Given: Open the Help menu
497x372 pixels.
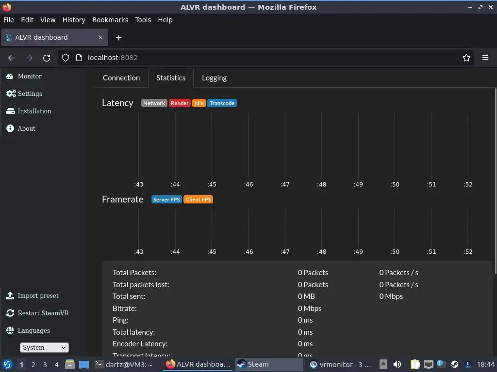Looking at the screenshot, I should [x=165, y=20].
